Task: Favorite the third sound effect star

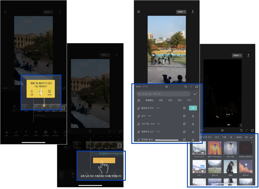Action: click(184, 124)
